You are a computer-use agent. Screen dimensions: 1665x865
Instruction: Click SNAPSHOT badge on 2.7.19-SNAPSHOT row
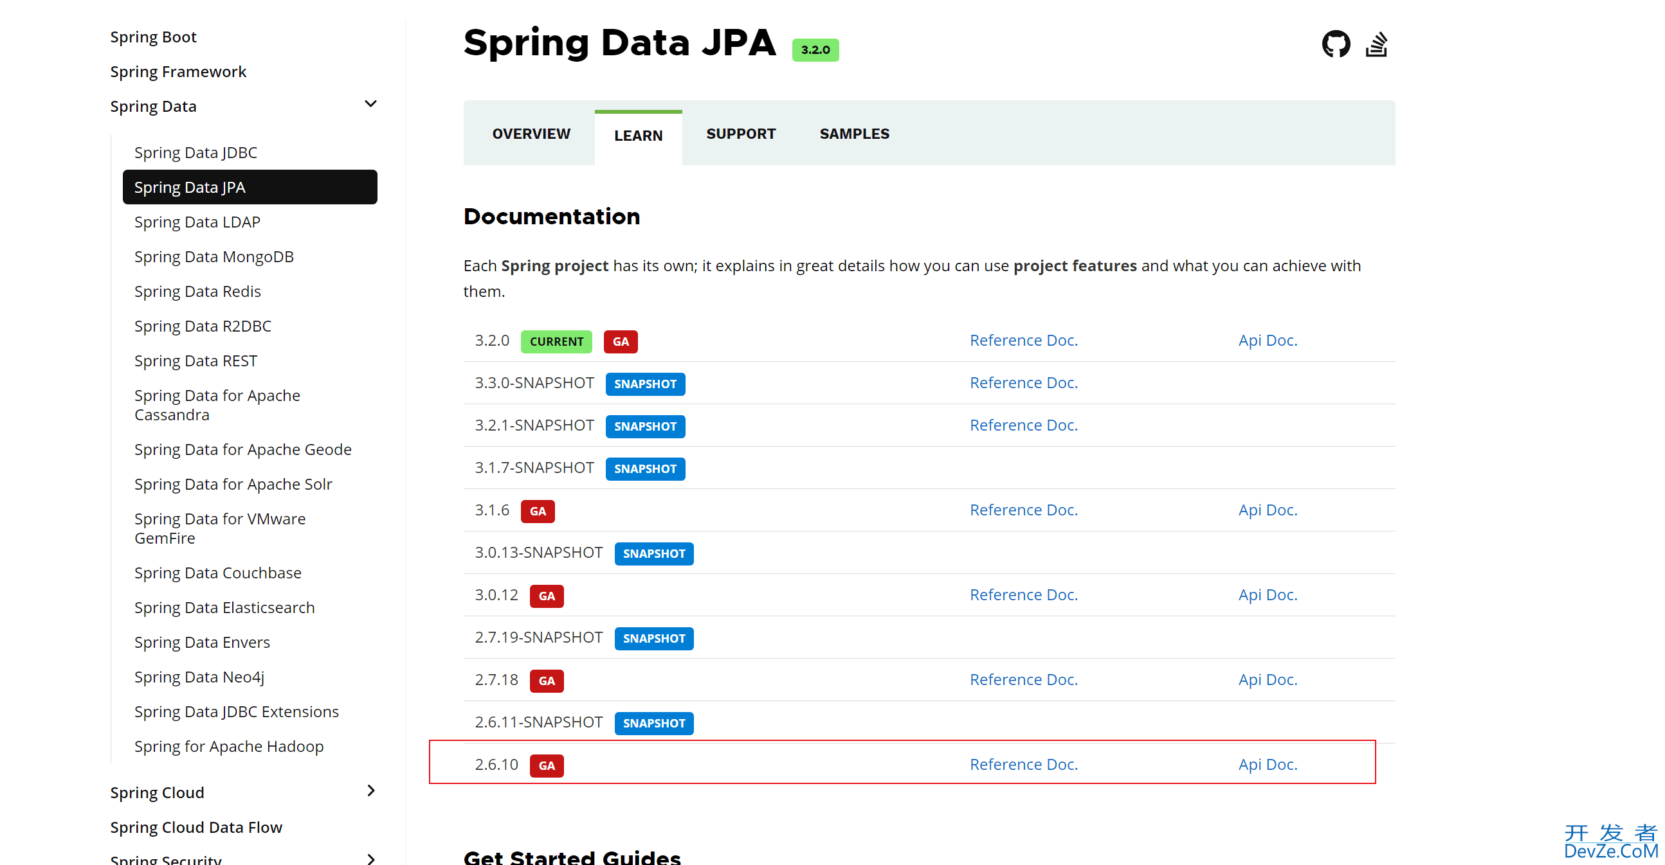coord(653,639)
